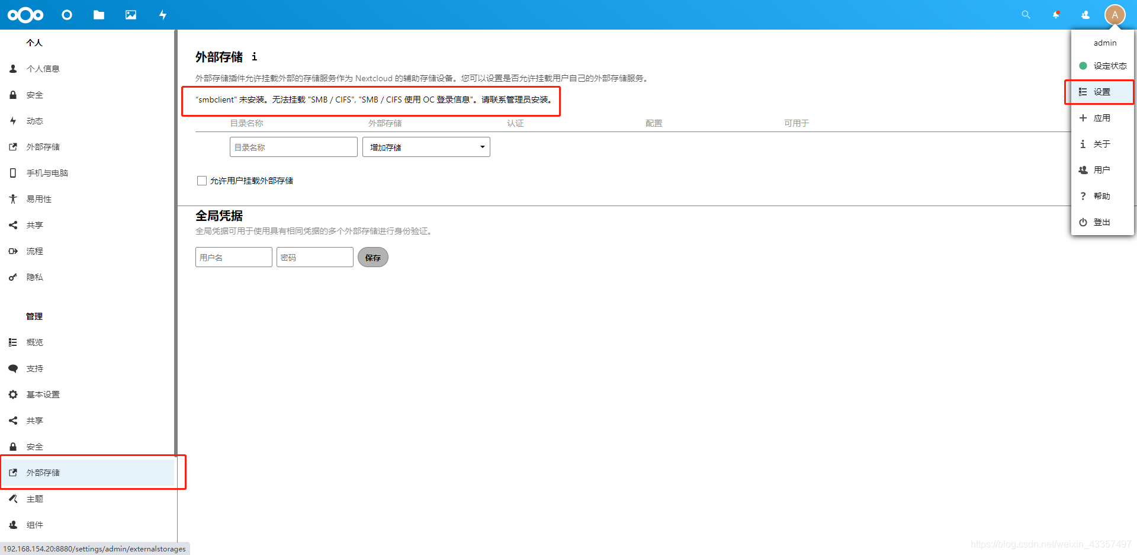Open the Dashboard circle icon

67,15
